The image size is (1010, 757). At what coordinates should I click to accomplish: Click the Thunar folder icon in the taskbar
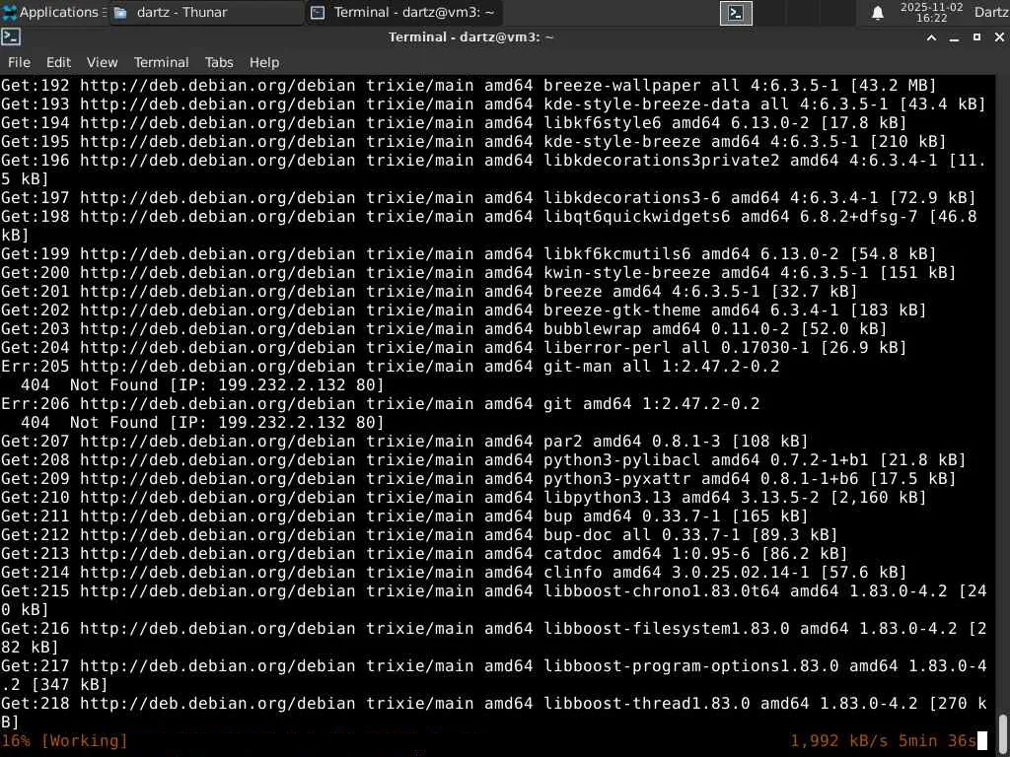(x=119, y=12)
